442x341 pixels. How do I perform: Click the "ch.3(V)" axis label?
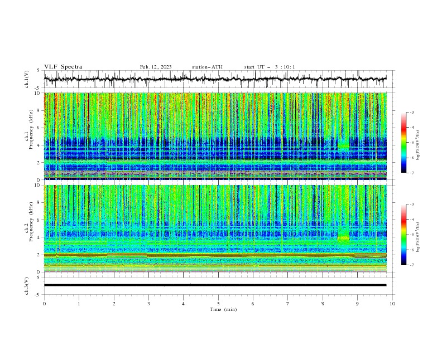point(27,286)
